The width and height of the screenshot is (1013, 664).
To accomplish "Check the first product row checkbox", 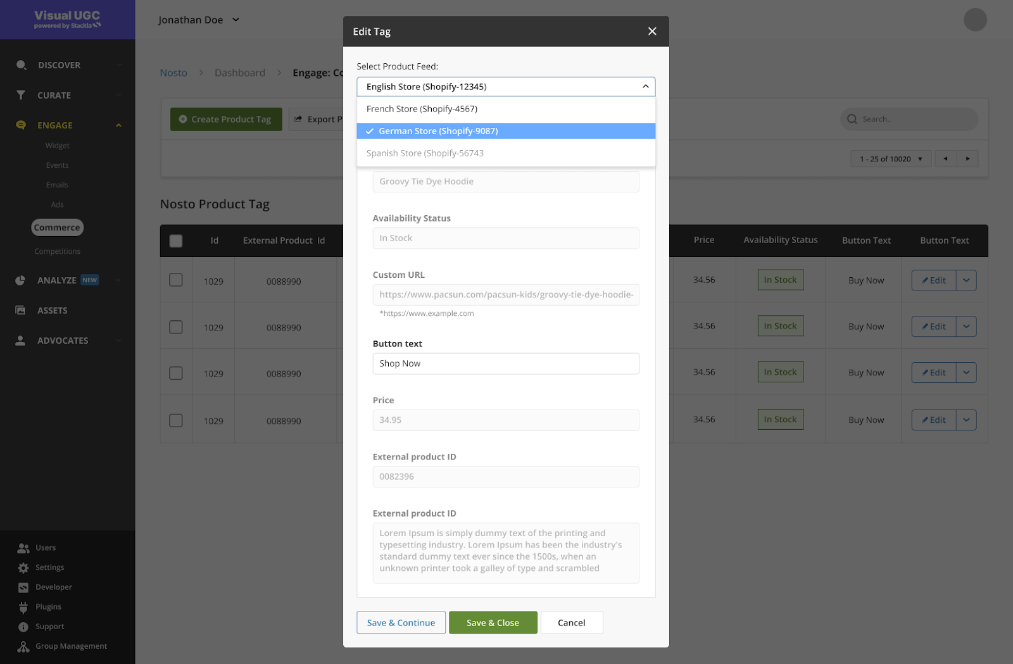I will (176, 280).
